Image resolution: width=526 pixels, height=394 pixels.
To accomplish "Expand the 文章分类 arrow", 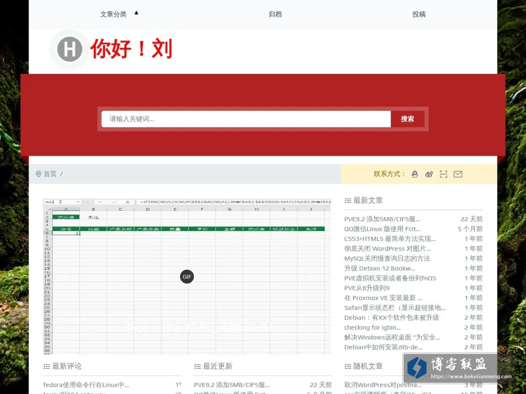I will tap(136, 13).
